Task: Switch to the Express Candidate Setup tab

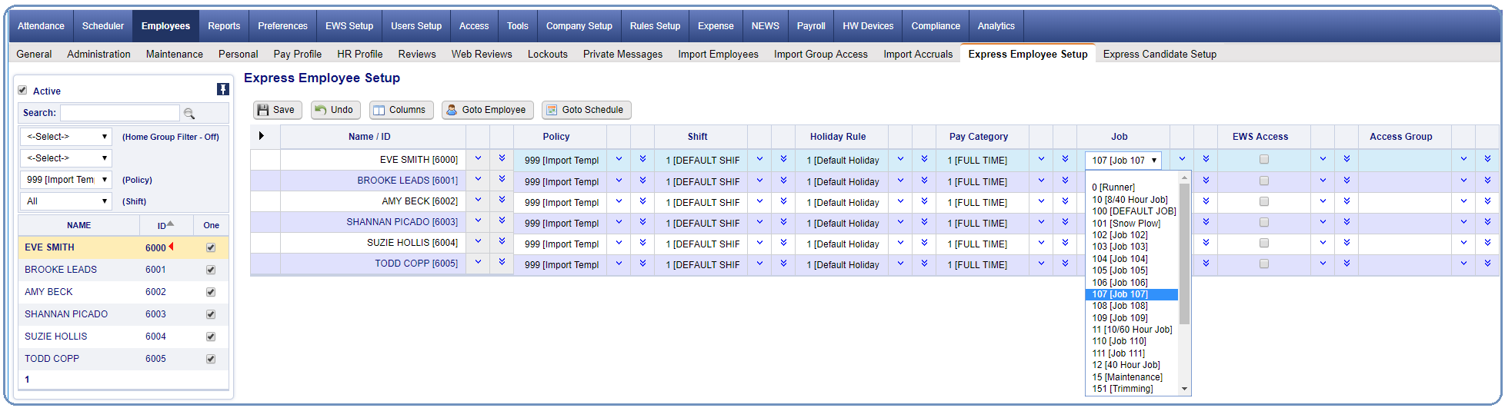Action: tap(1159, 54)
